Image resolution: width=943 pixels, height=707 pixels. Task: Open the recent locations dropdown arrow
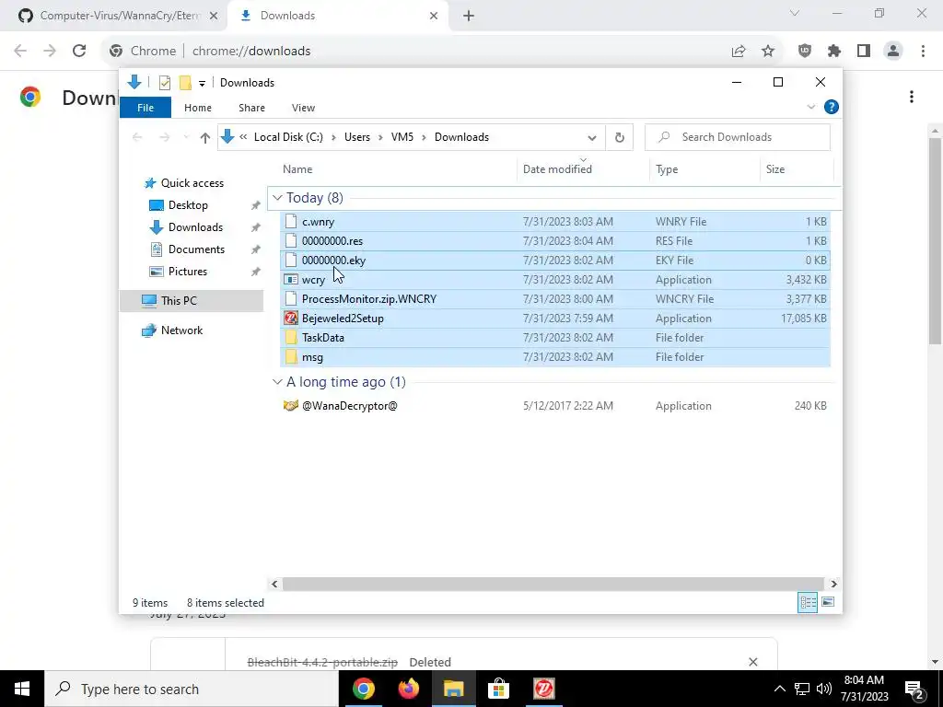tap(186, 138)
